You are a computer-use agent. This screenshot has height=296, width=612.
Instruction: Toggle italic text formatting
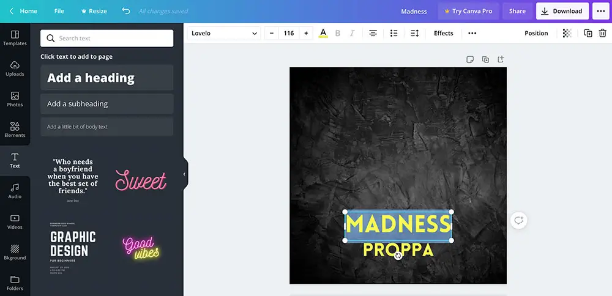352,33
